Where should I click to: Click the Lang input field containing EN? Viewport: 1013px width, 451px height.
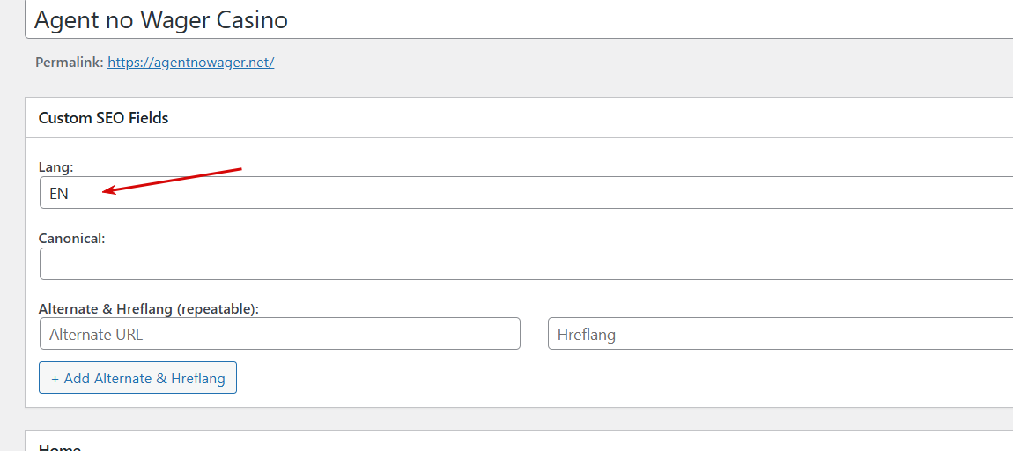529,193
